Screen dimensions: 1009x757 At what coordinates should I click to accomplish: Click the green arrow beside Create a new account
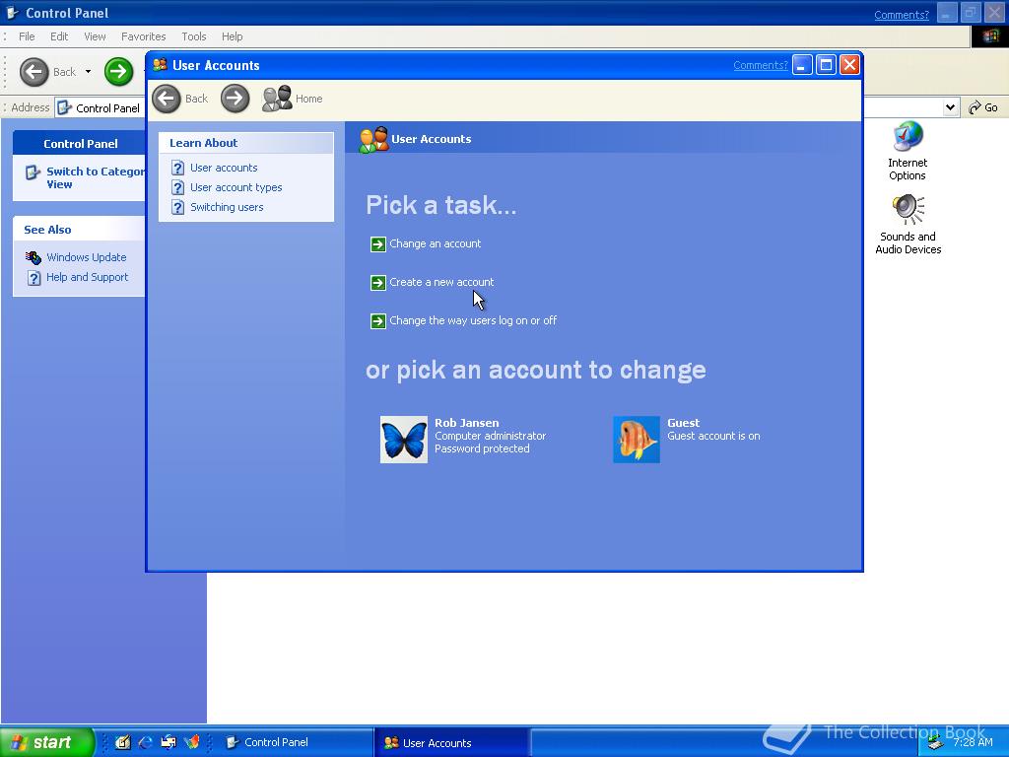(377, 283)
